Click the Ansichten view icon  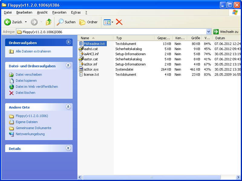point(107,22)
